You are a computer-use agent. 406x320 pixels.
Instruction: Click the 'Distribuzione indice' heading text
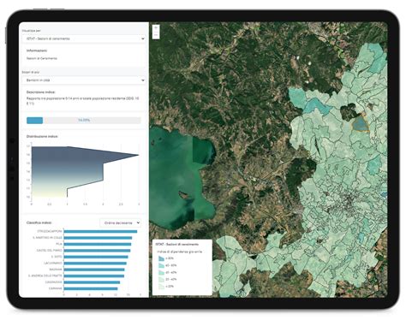pos(42,137)
